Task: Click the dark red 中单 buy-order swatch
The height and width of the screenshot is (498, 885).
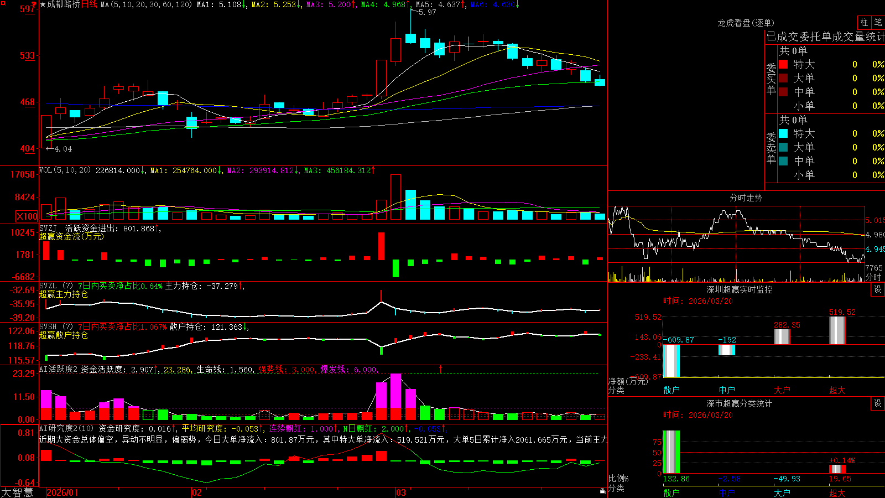Action: [783, 92]
